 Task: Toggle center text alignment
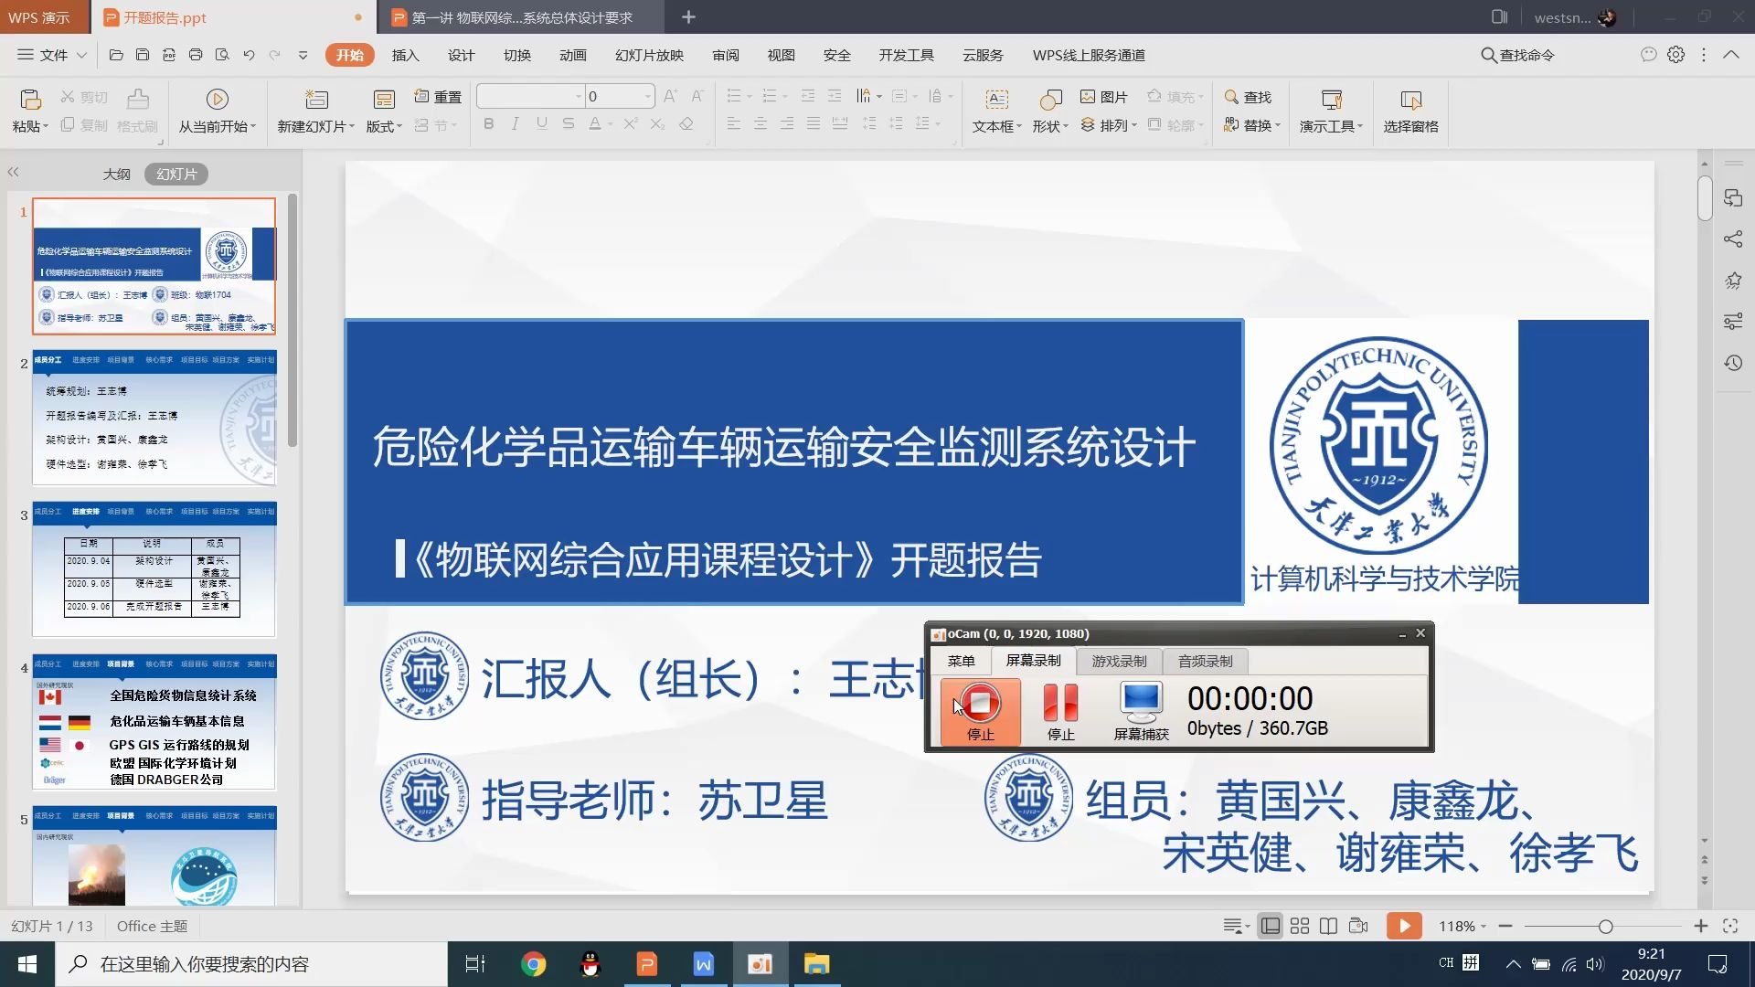click(760, 123)
